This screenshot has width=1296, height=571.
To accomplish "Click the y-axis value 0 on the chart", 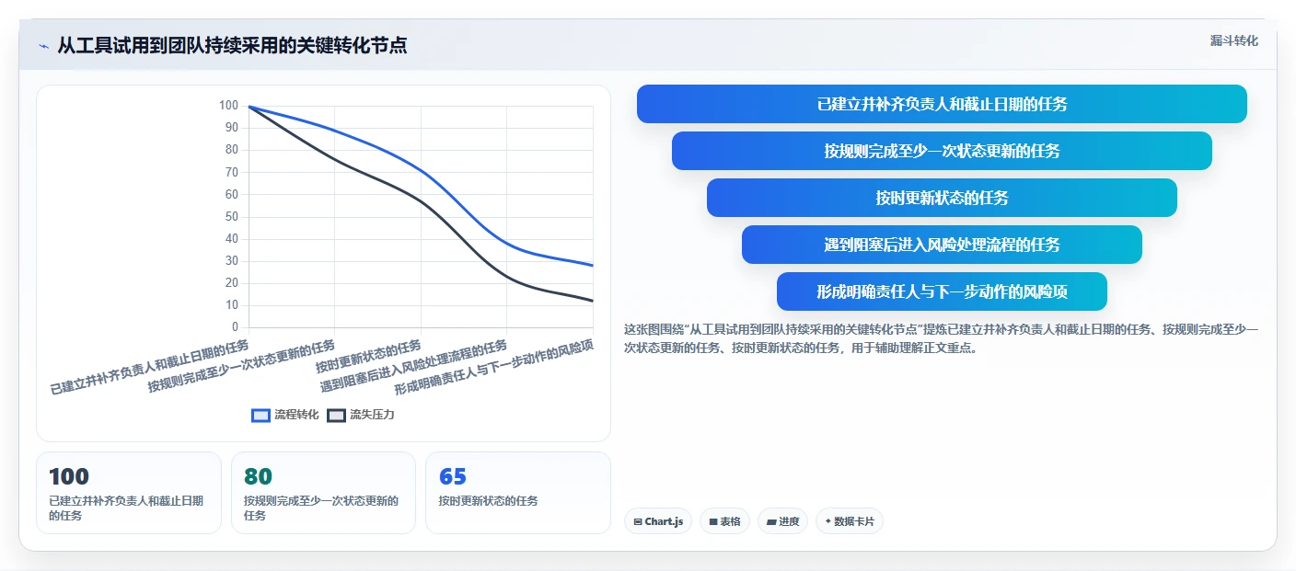I will point(236,327).
